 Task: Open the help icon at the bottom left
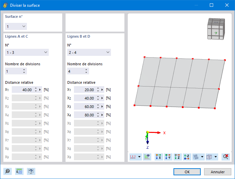7,171
